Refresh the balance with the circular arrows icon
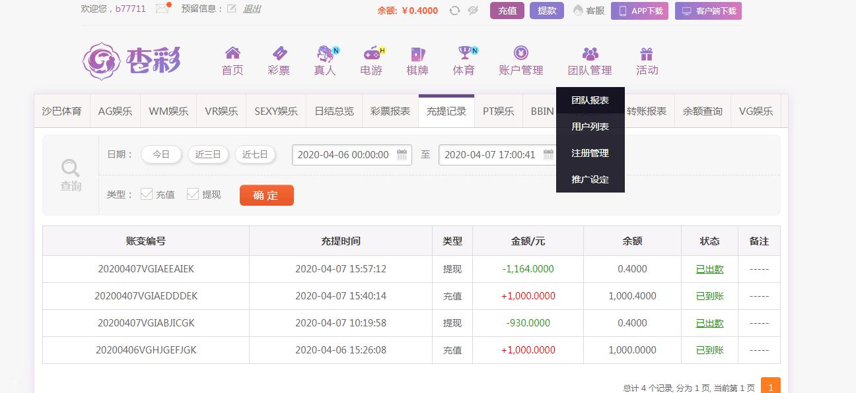This screenshot has width=856, height=393. [454, 10]
